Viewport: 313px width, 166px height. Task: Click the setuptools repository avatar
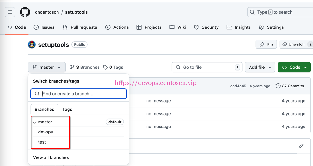click(x=32, y=44)
